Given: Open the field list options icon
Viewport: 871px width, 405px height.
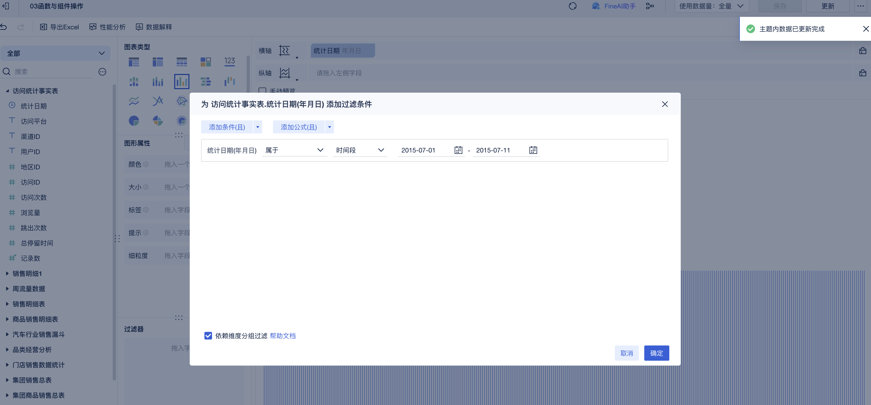Looking at the screenshot, I should 102,71.
